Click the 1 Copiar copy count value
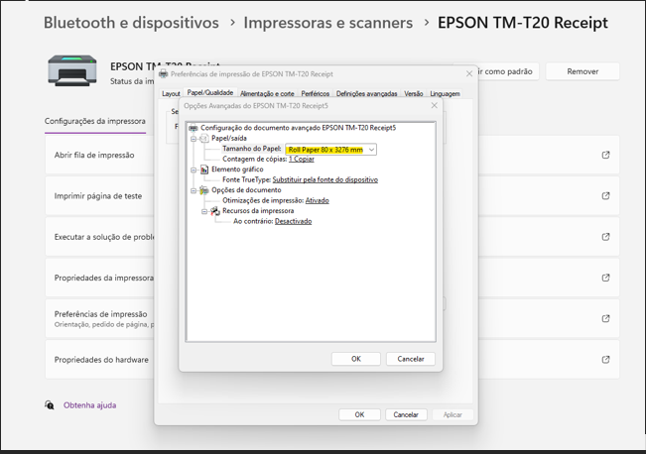Screen dimensions: 646x454 pos(301,160)
